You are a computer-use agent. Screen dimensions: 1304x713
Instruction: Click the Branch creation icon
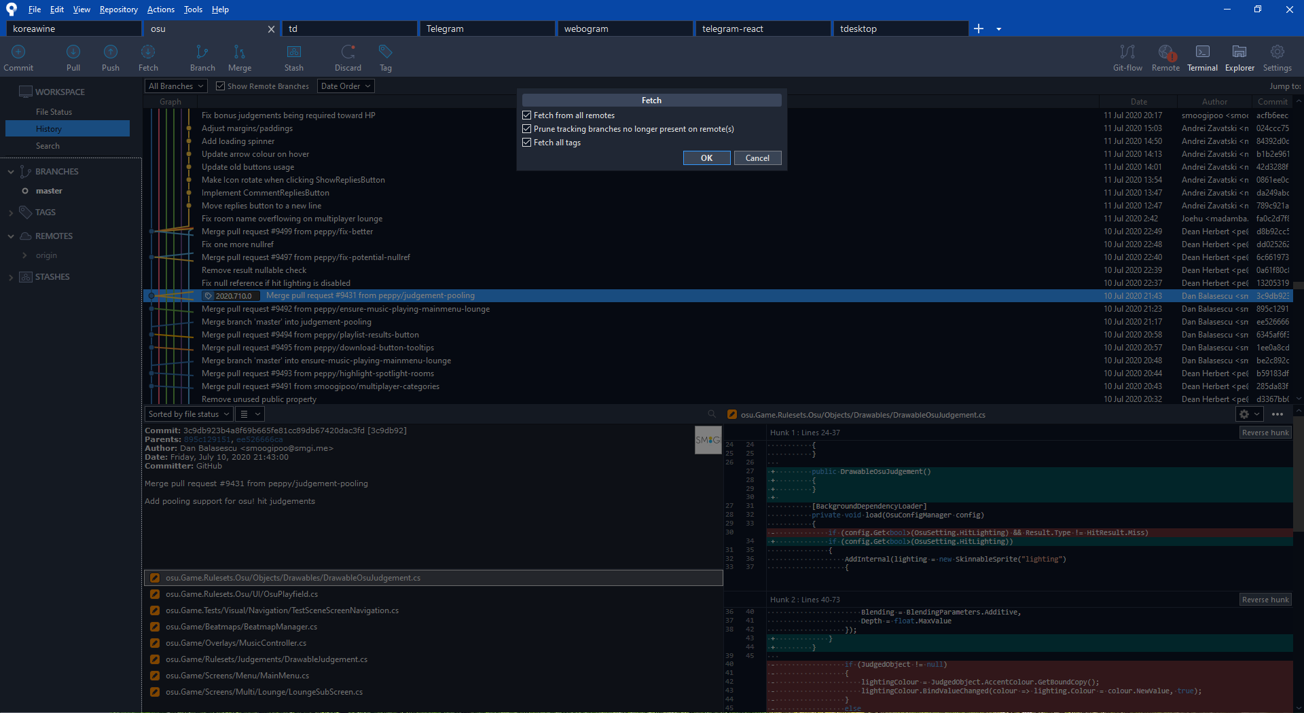pyautogui.click(x=202, y=57)
